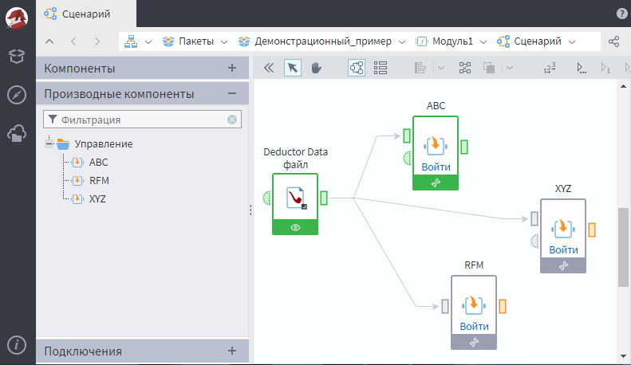Go forward with the right arrow
The height and width of the screenshot is (365, 631).
(x=97, y=41)
